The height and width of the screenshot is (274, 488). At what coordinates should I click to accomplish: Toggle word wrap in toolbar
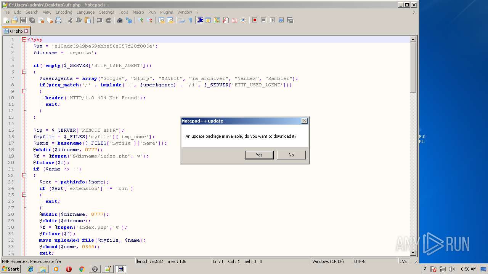pyautogui.click(x=182, y=20)
